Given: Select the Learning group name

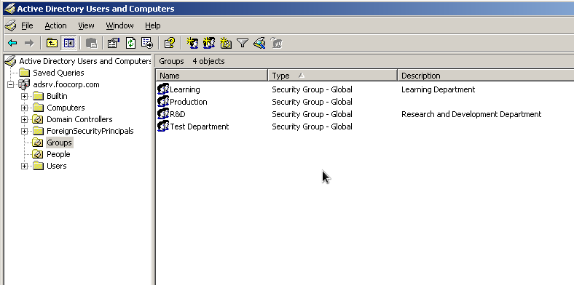Looking at the screenshot, I should pyautogui.click(x=185, y=89).
